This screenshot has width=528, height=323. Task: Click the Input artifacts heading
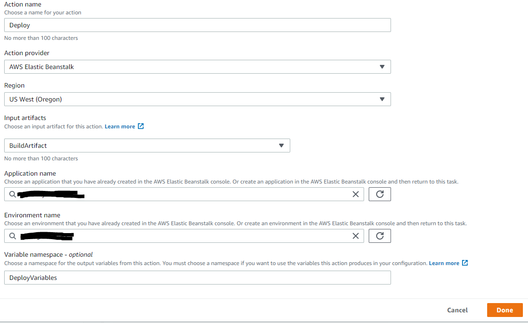pyautogui.click(x=25, y=118)
